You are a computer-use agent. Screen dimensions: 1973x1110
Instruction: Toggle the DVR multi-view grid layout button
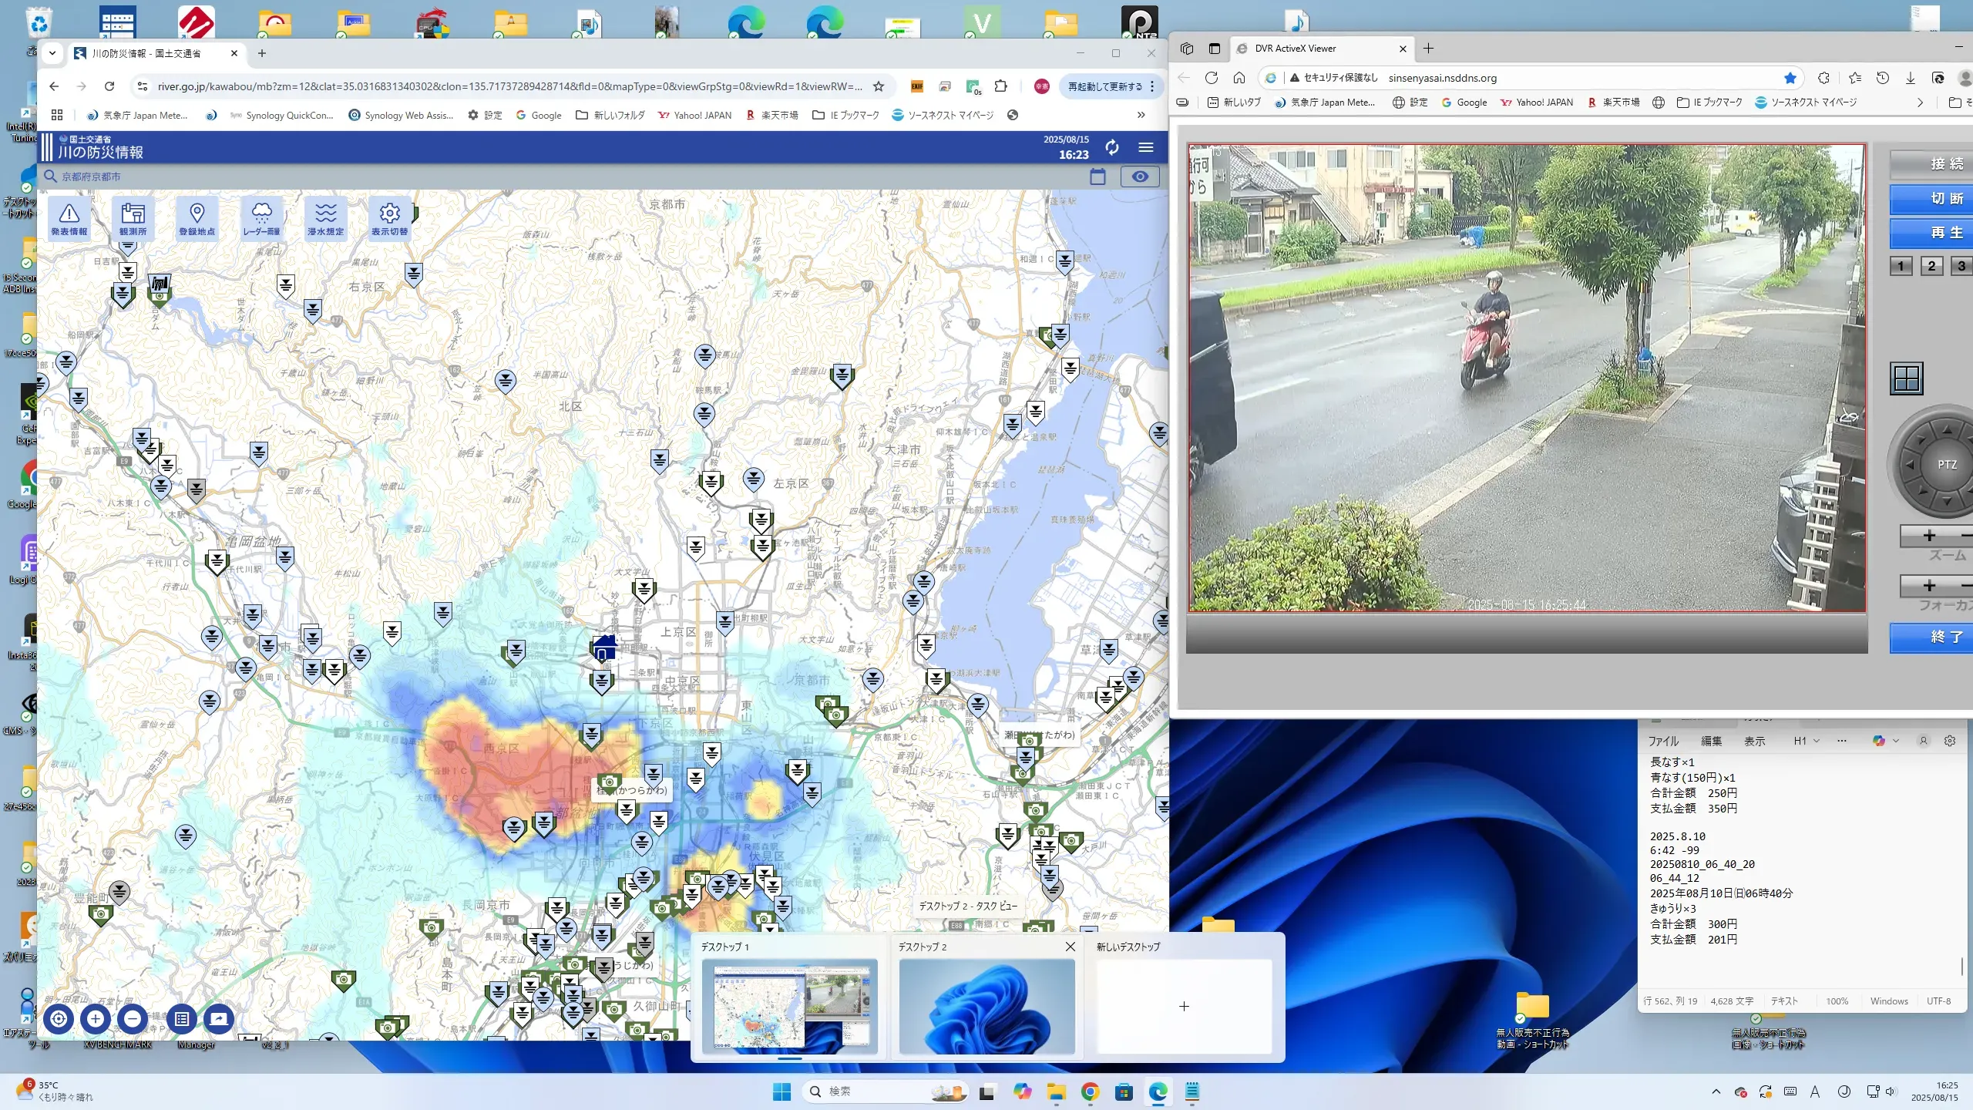(1906, 378)
